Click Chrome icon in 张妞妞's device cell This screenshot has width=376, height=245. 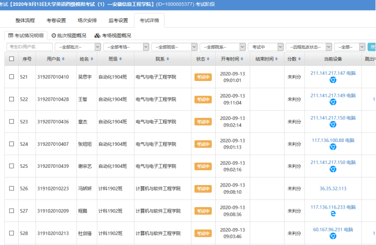(x=333, y=147)
